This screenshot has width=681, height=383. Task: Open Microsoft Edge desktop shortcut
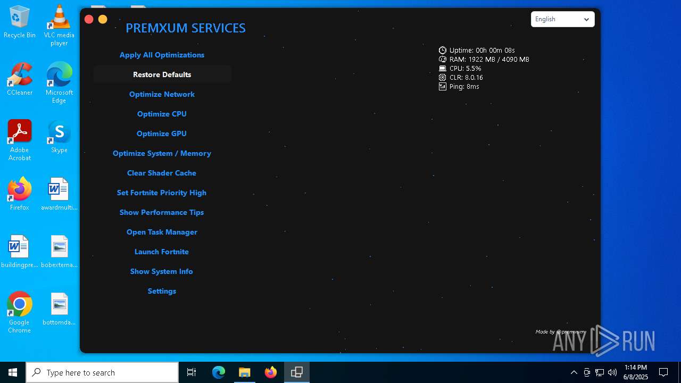click(x=59, y=83)
